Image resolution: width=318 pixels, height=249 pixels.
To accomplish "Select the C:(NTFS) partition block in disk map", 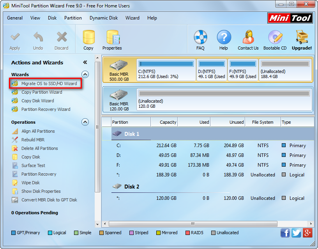I will tap(166, 70).
